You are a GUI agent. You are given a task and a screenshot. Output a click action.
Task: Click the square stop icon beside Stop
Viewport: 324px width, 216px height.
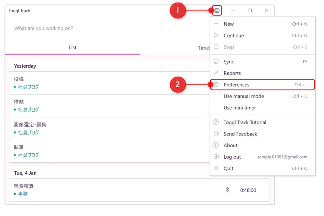pyautogui.click(x=216, y=47)
